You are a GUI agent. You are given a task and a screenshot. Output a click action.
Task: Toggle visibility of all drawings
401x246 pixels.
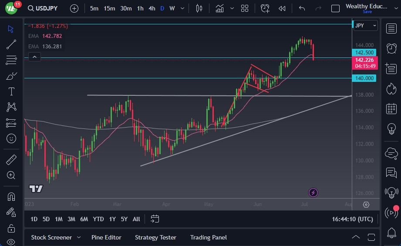pyautogui.click(x=11, y=242)
